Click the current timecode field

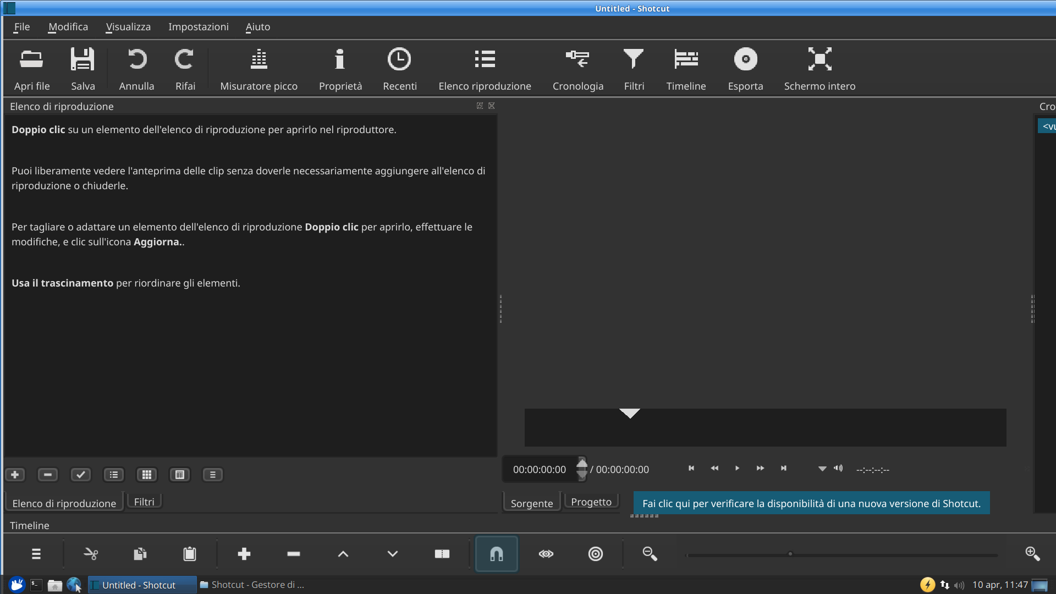[x=540, y=469]
